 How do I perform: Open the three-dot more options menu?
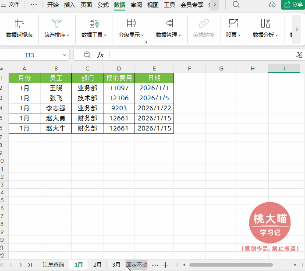(x=34, y=4)
